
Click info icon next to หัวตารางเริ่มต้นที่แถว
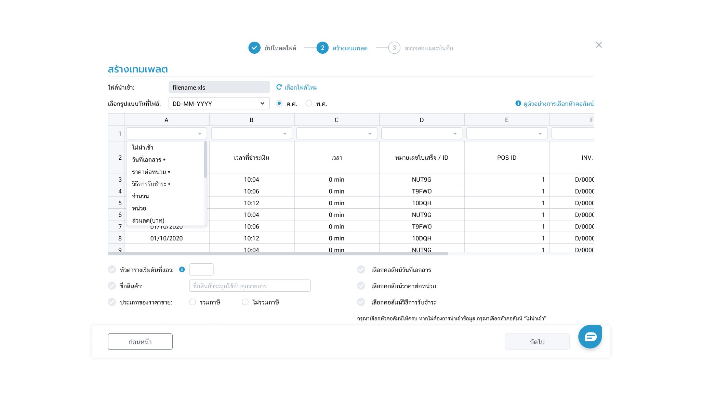[x=182, y=269]
